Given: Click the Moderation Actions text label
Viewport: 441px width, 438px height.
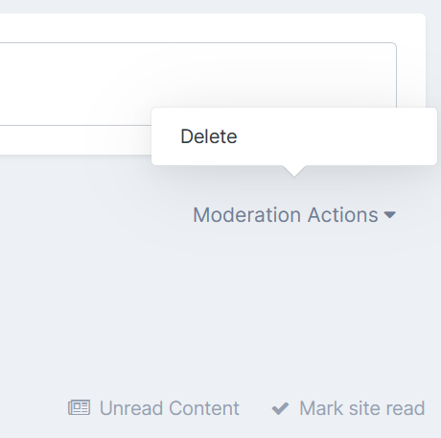Looking at the screenshot, I should pyautogui.click(x=286, y=214).
